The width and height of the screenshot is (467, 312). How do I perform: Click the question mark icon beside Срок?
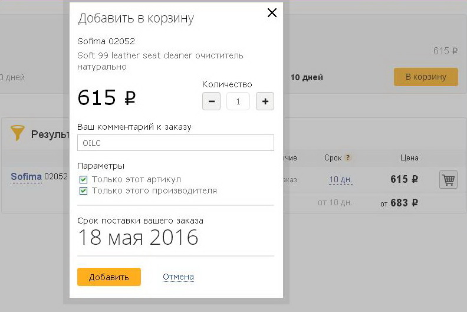(347, 157)
